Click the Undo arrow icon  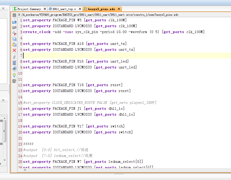coord(14,22)
